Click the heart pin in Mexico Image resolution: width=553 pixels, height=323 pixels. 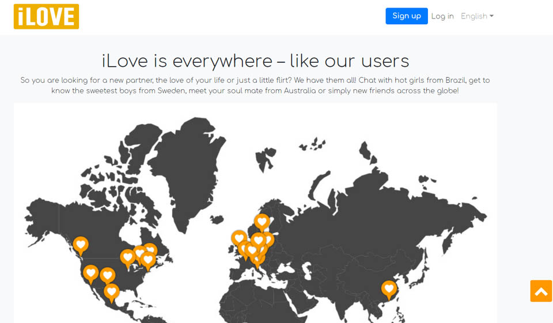pyautogui.click(x=112, y=292)
